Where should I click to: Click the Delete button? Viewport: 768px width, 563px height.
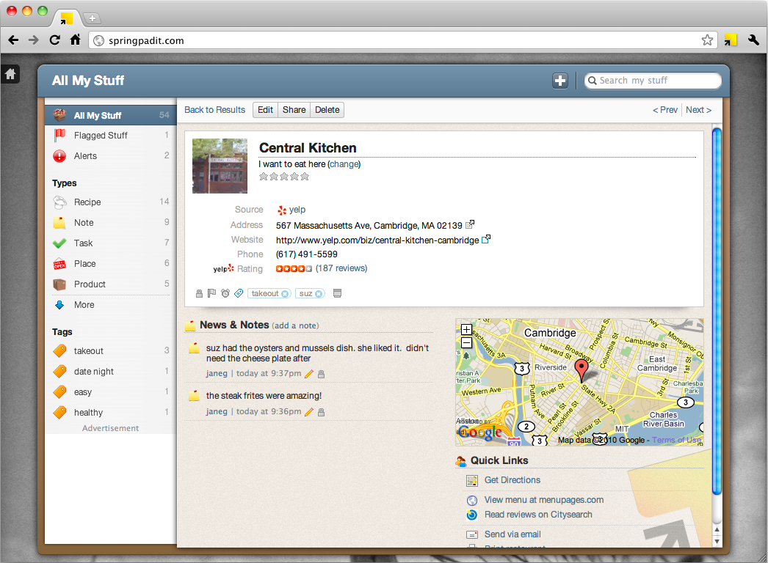coord(327,110)
